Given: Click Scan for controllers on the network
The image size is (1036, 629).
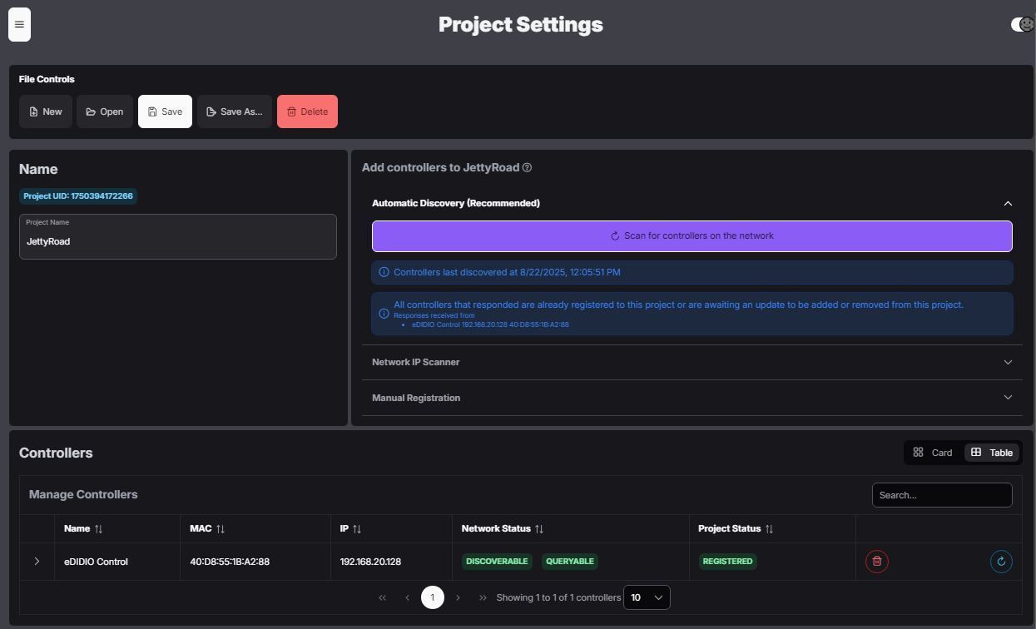Looking at the screenshot, I should pyautogui.click(x=691, y=236).
